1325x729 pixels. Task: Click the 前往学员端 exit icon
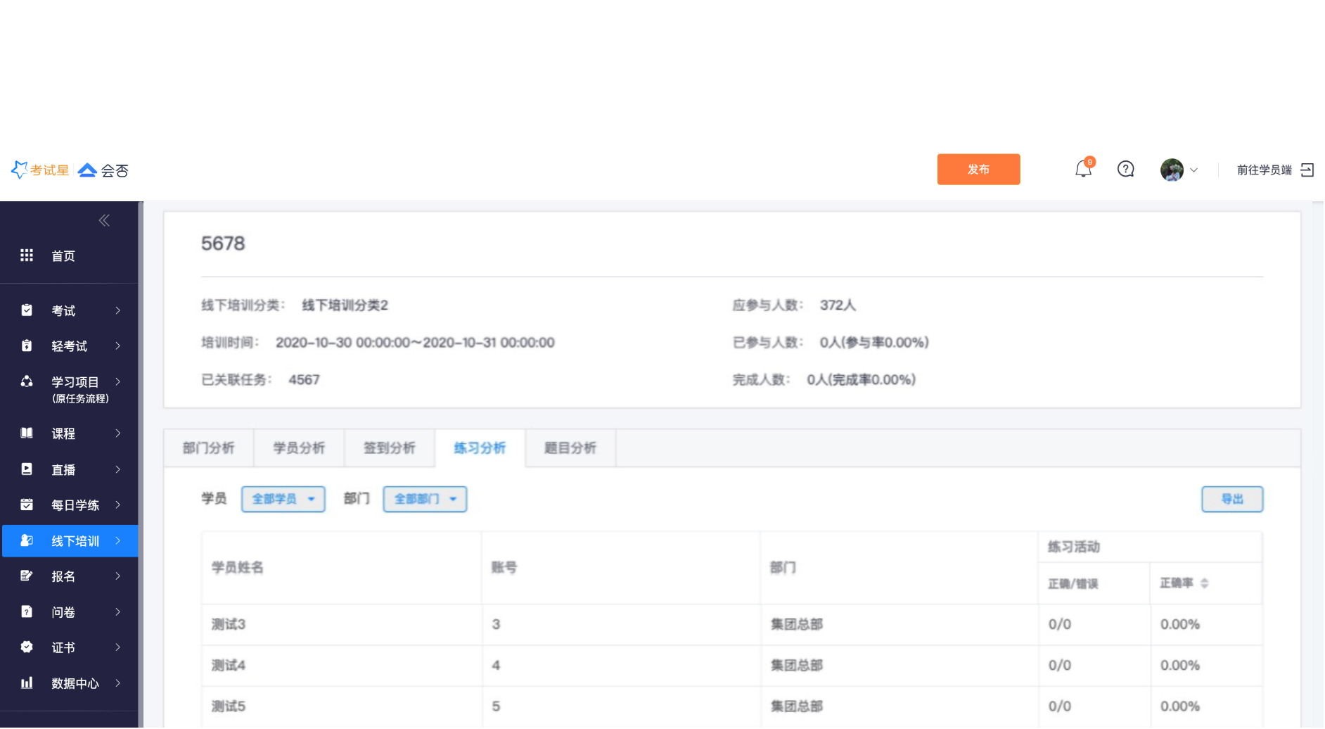(1307, 170)
